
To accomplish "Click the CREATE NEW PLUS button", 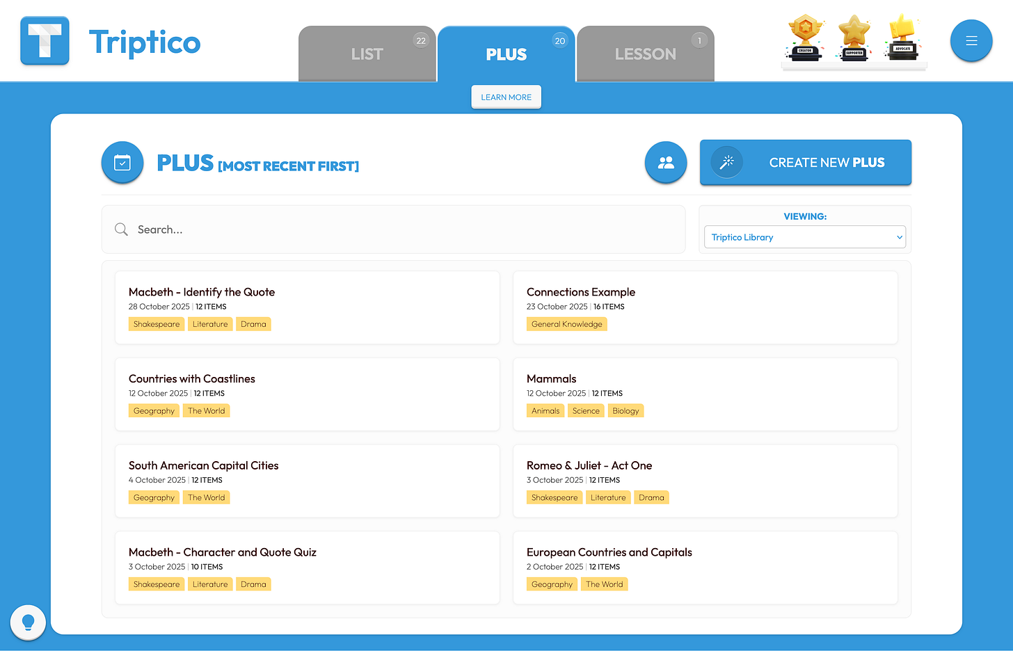I will [806, 163].
